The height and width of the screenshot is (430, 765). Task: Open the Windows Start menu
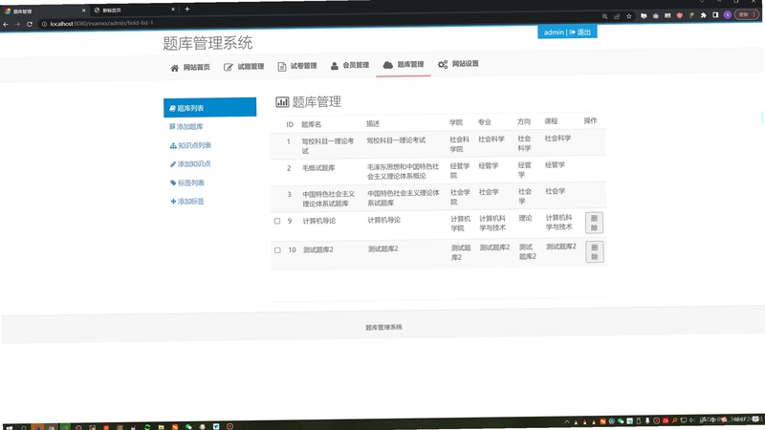pyautogui.click(x=9, y=427)
